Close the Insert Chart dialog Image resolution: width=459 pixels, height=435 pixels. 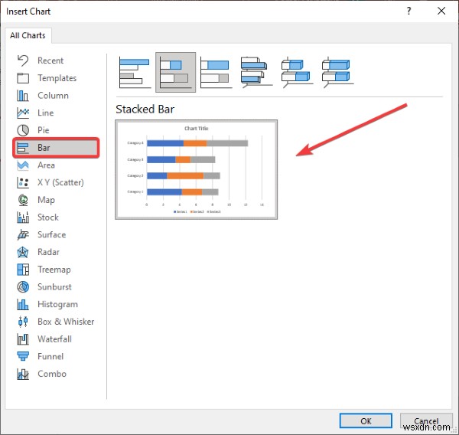[441, 11]
